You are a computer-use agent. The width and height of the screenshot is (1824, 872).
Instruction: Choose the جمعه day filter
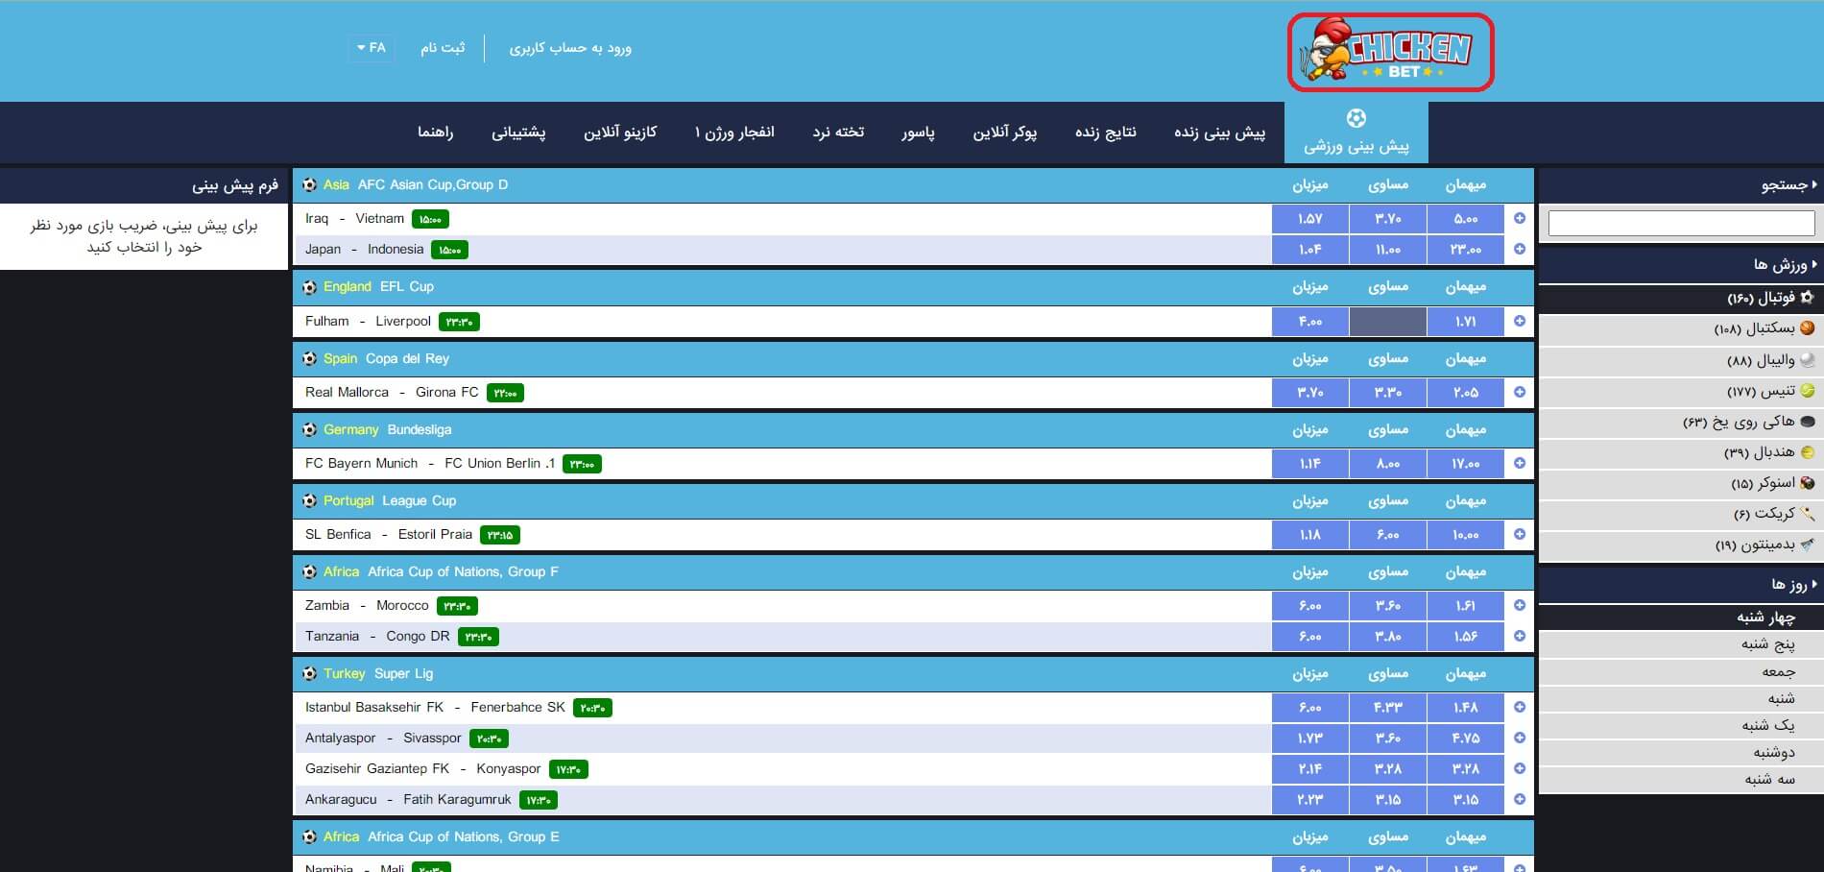(1681, 671)
